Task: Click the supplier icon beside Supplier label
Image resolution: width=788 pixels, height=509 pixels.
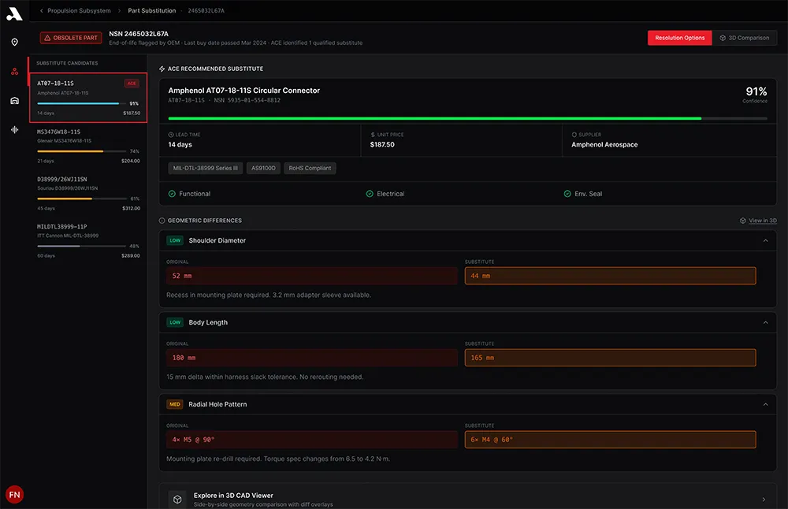Action: click(x=574, y=135)
